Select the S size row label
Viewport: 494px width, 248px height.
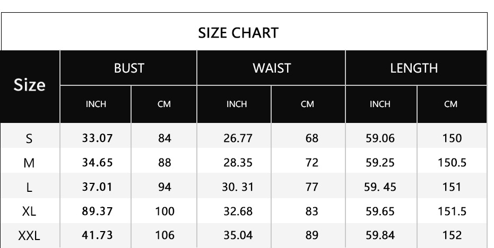(x=30, y=139)
